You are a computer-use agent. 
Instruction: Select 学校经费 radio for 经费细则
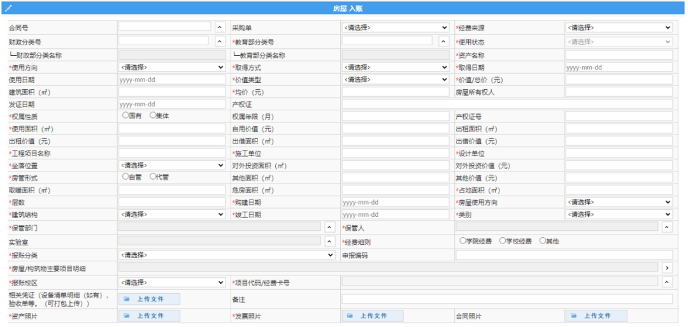(x=503, y=241)
